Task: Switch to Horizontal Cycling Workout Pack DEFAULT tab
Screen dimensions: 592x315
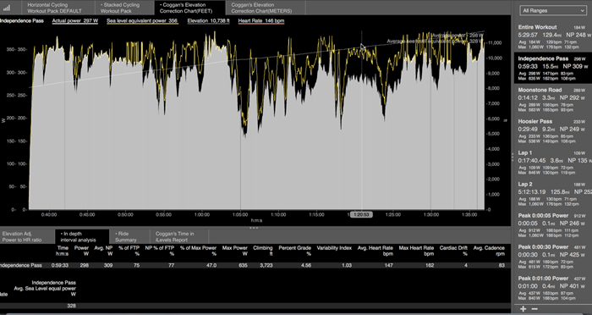Action: 54,8
